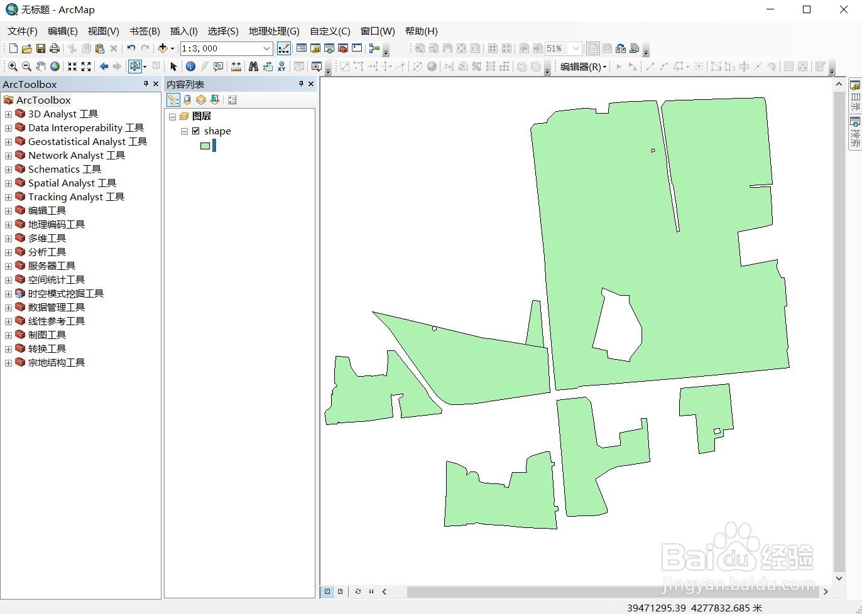Screen dimensions: 862x614
Task: Close the ArcToolbox panel
Action: tap(156, 83)
